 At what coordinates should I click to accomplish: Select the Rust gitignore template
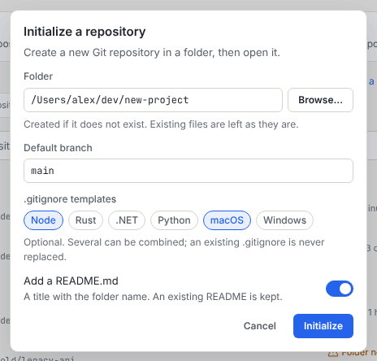tap(85, 220)
